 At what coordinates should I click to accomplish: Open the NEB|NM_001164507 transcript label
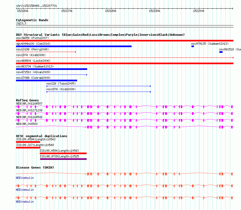pyautogui.click(x=29, y=104)
